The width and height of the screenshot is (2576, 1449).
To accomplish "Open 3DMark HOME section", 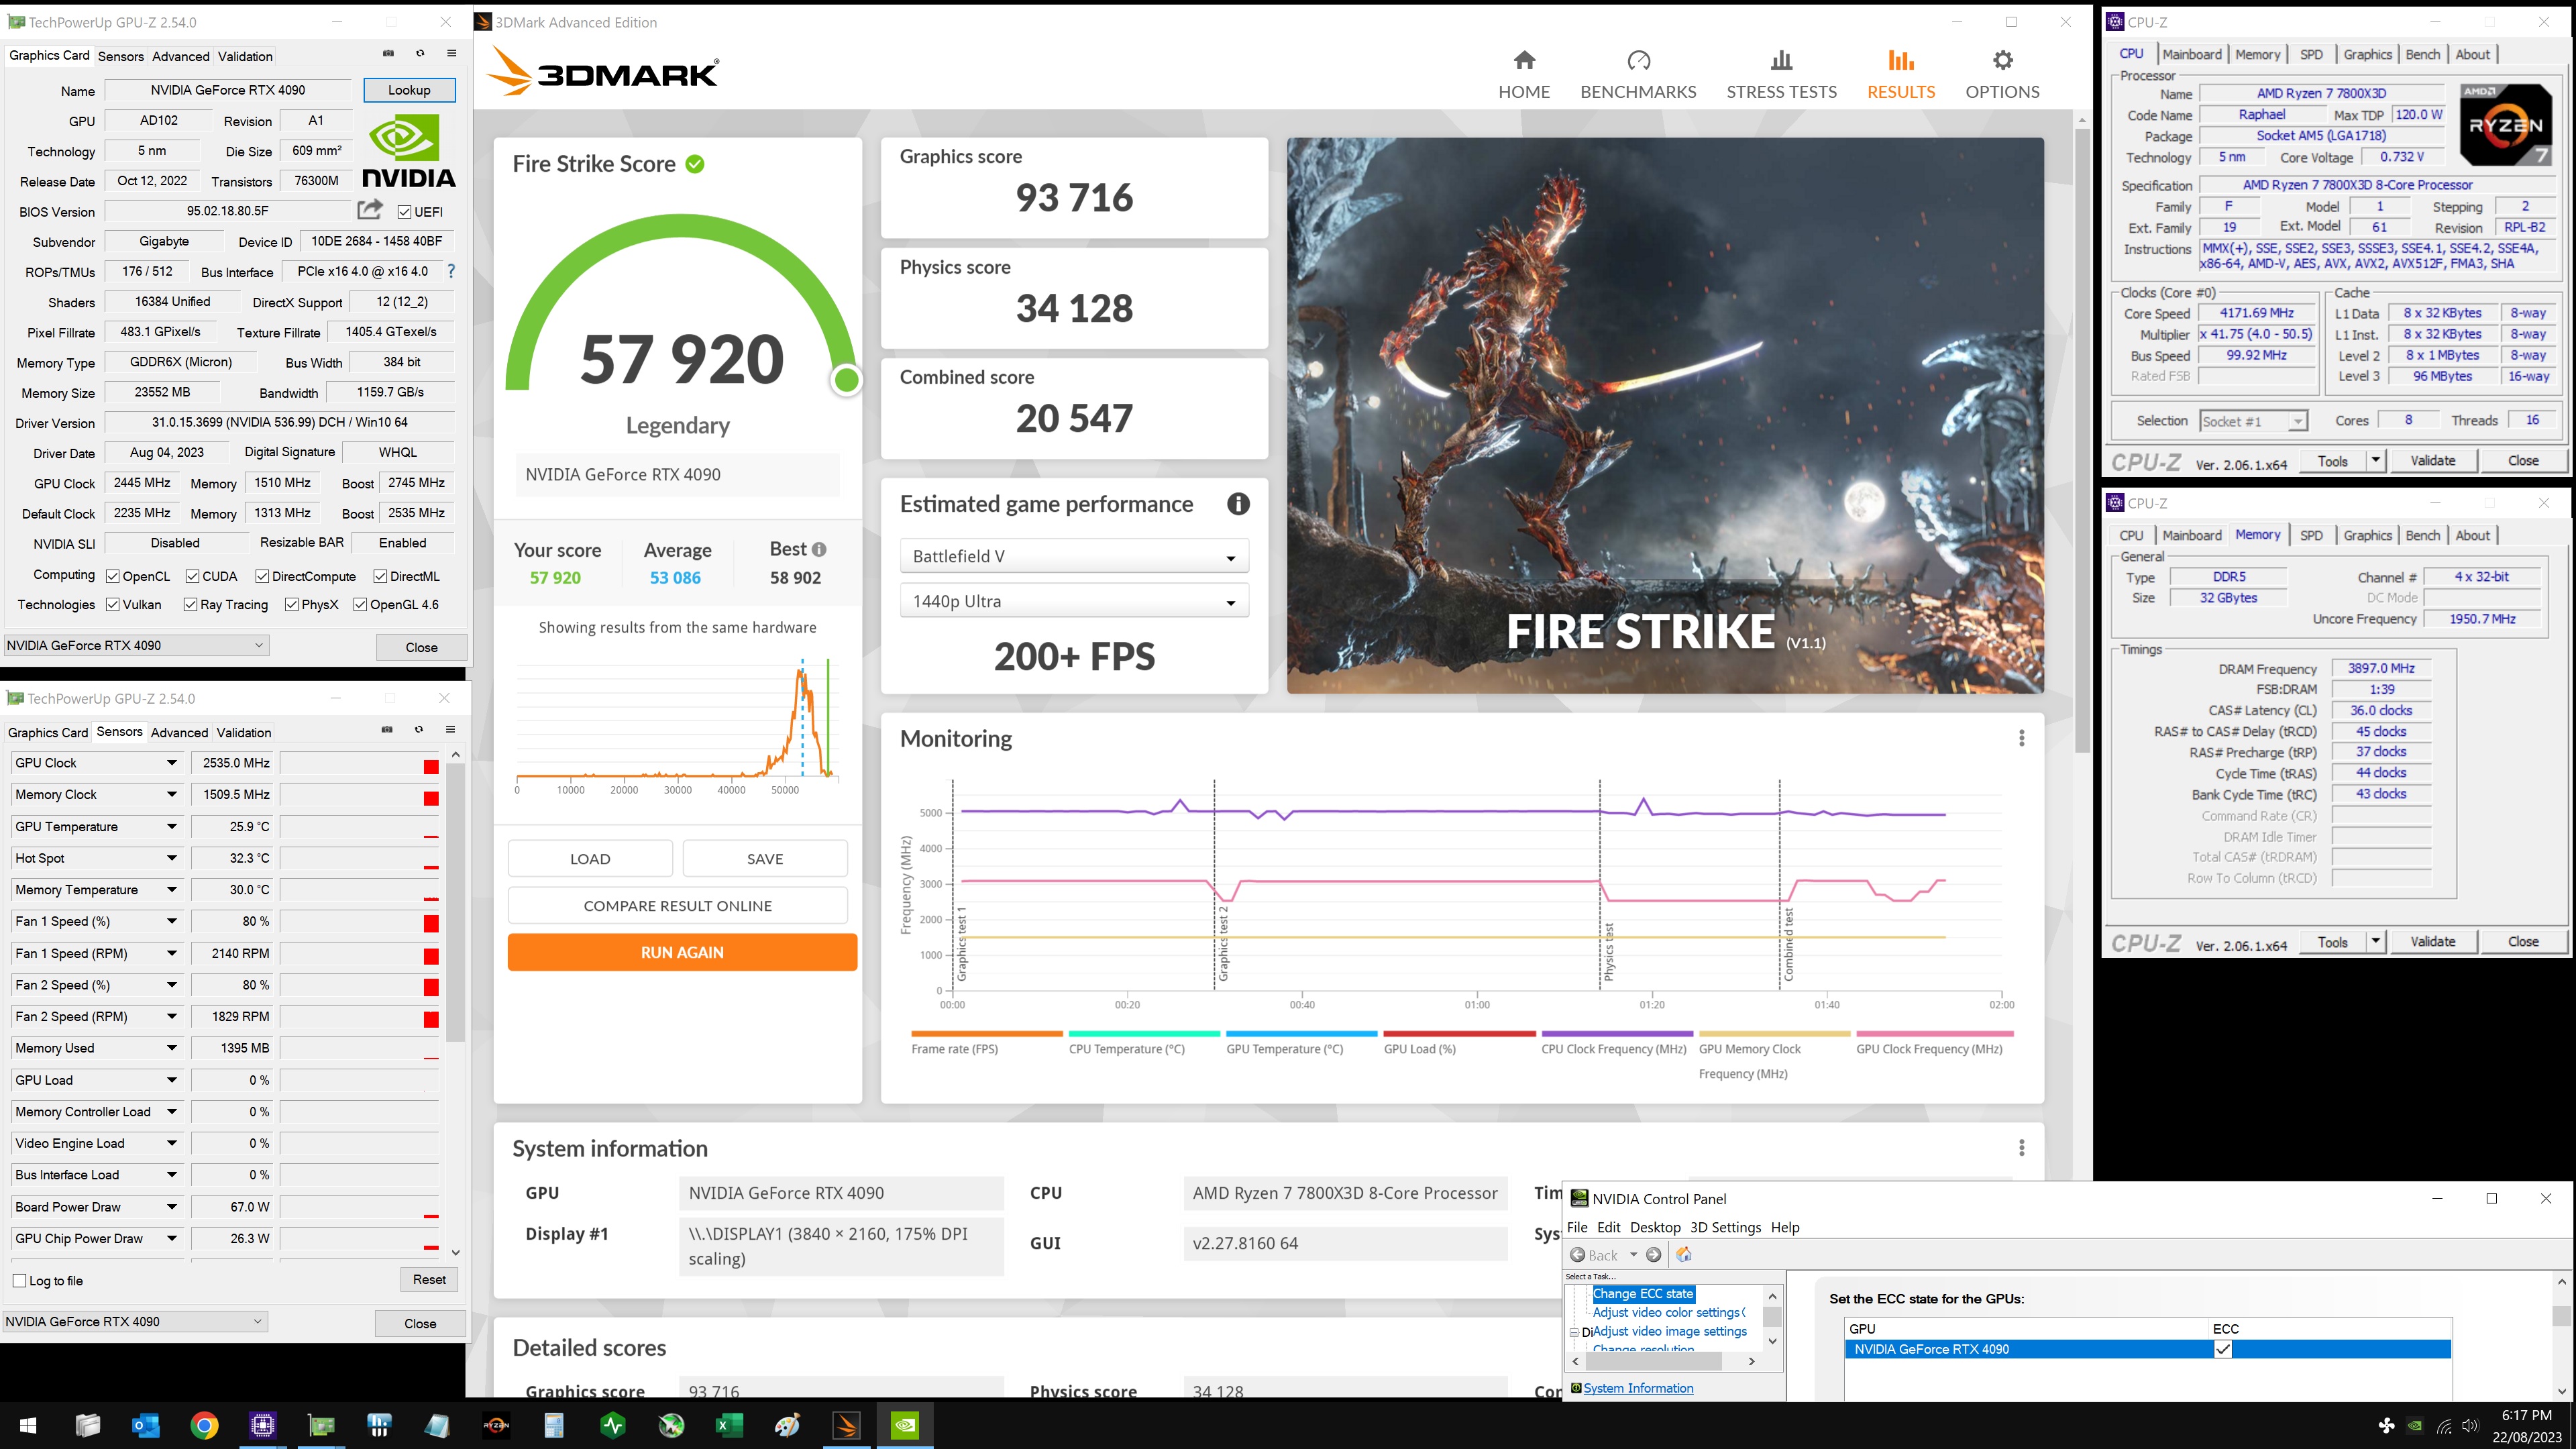I will click(1523, 75).
